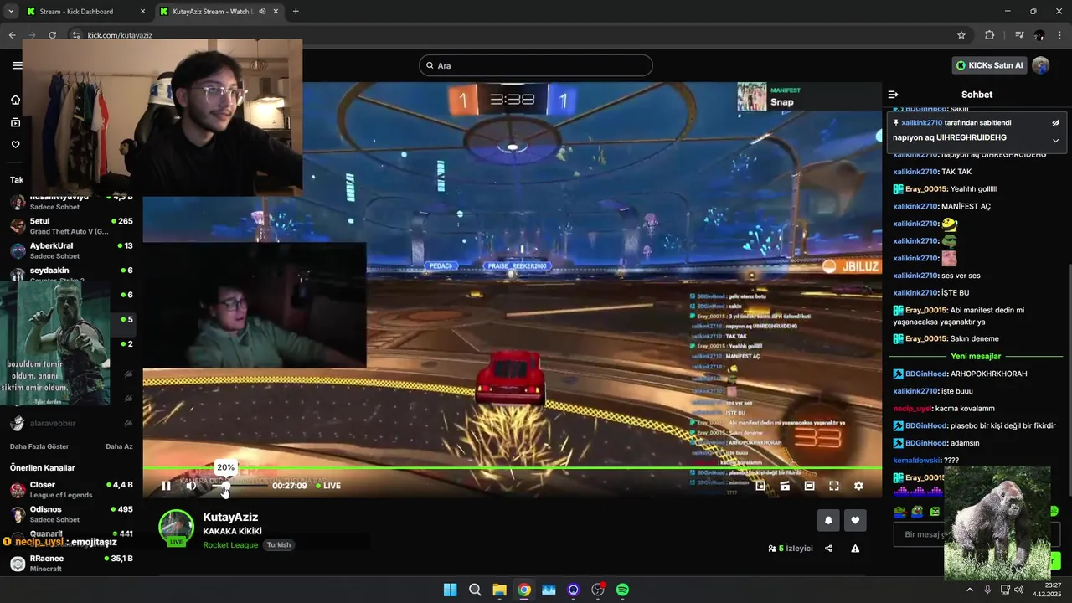The width and height of the screenshot is (1072, 603).
Task: Click kemaldowski username in chat
Action: click(x=917, y=461)
